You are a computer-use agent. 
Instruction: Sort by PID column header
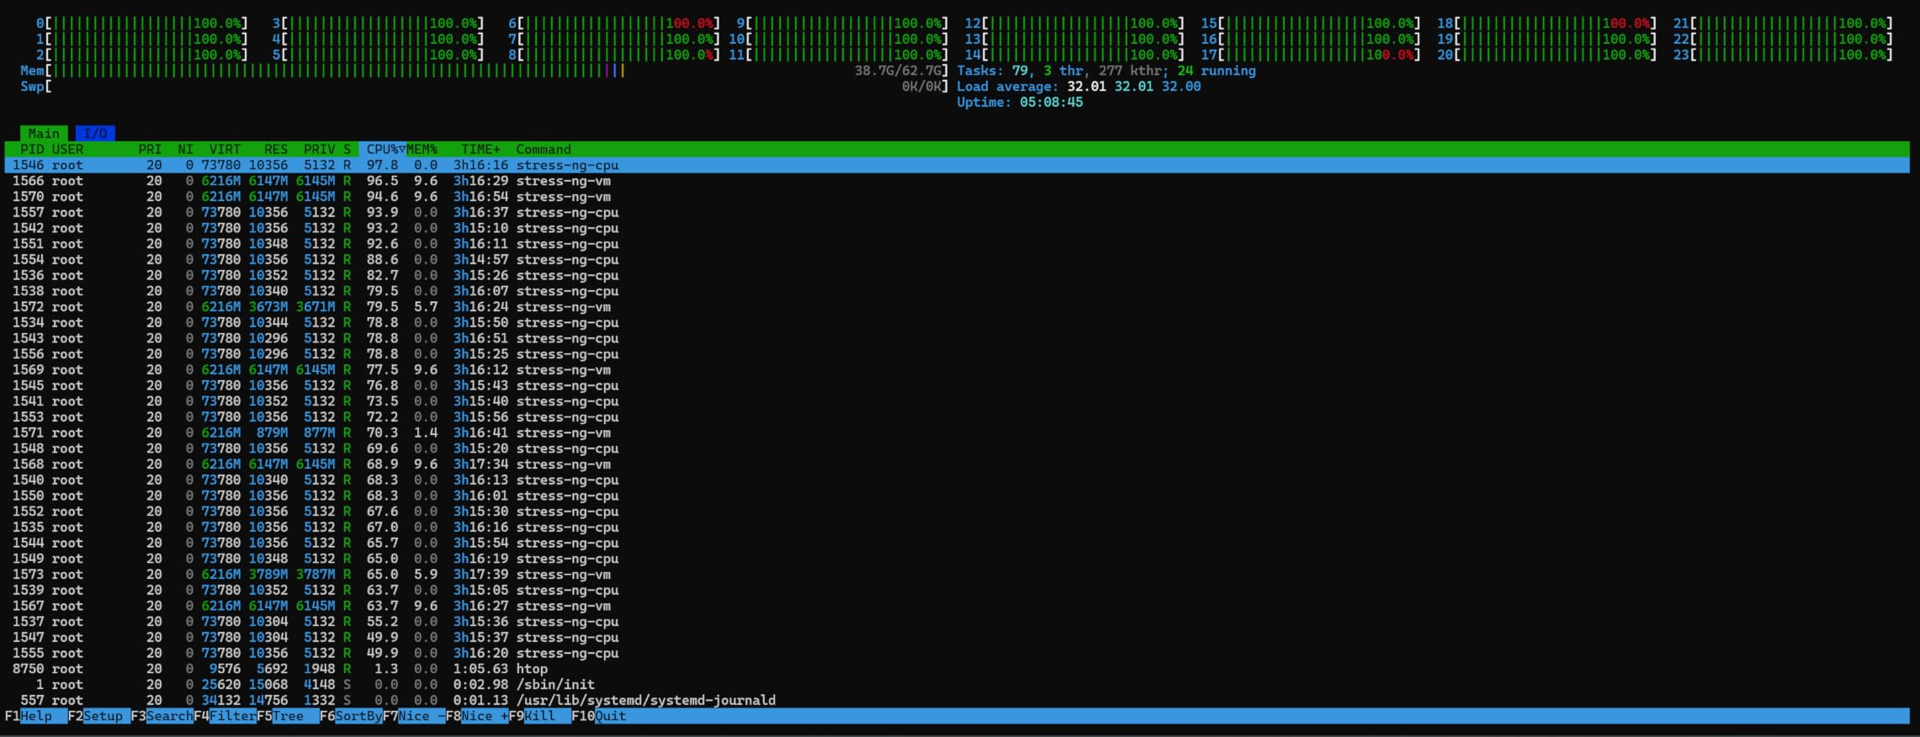click(x=32, y=150)
